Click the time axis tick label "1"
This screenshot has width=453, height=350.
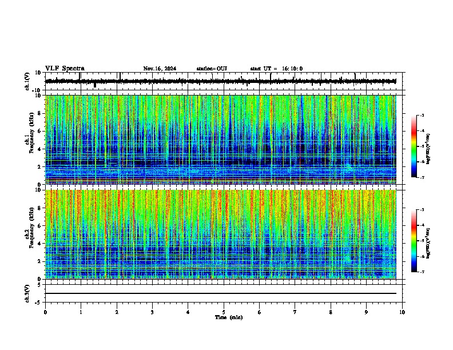point(81,312)
